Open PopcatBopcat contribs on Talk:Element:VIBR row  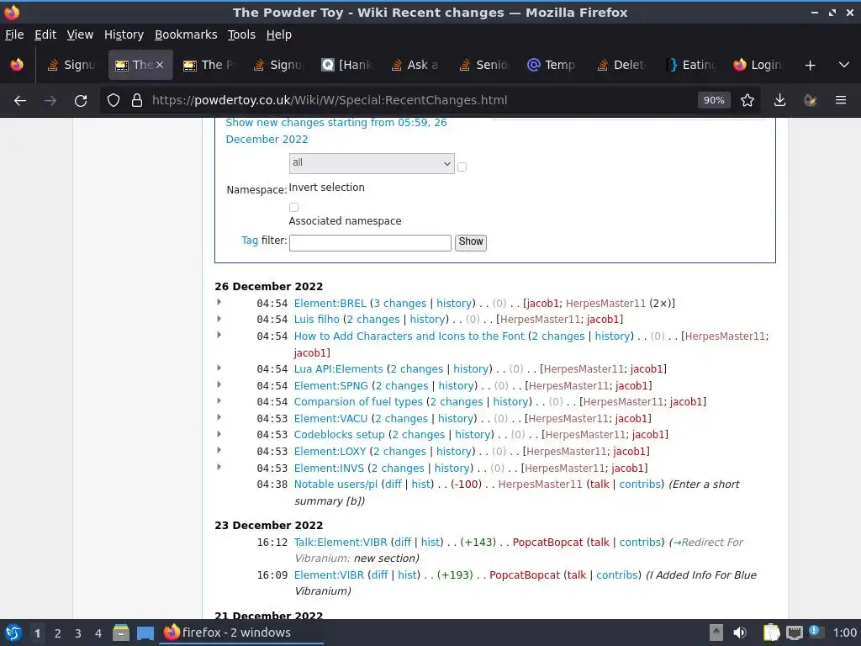click(640, 543)
